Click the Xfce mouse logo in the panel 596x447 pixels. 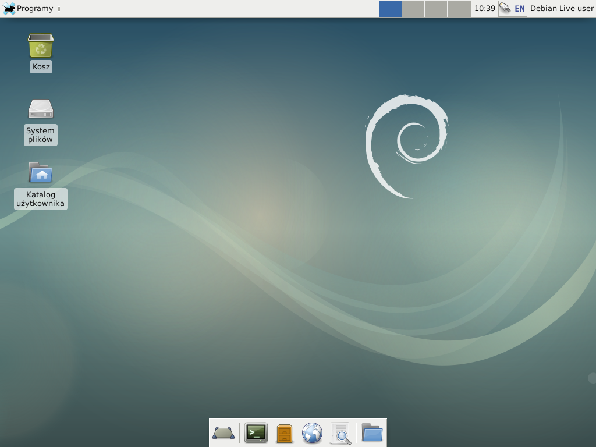pyautogui.click(x=9, y=9)
